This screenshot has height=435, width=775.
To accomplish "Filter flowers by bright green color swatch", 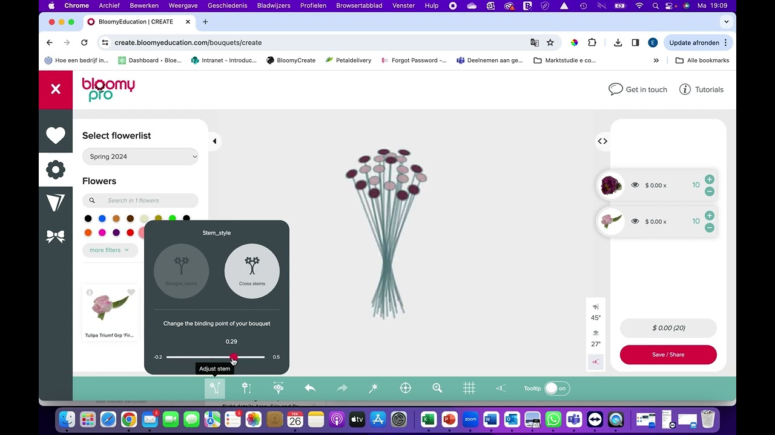I will coord(173,219).
